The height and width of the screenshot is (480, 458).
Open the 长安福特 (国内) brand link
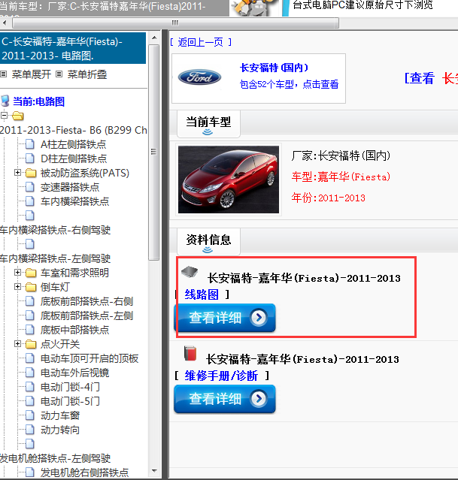click(x=274, y=68)
